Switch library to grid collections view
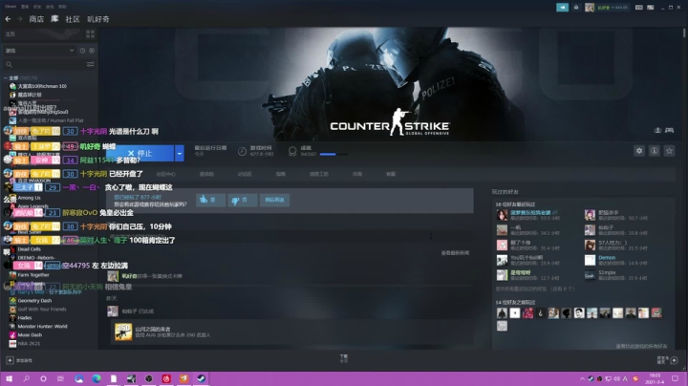688x386 pixels. [91, 33]
